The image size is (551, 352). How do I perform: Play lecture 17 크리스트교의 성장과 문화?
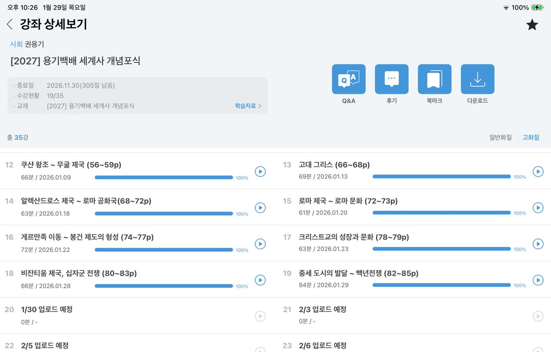tap(538, 244)
